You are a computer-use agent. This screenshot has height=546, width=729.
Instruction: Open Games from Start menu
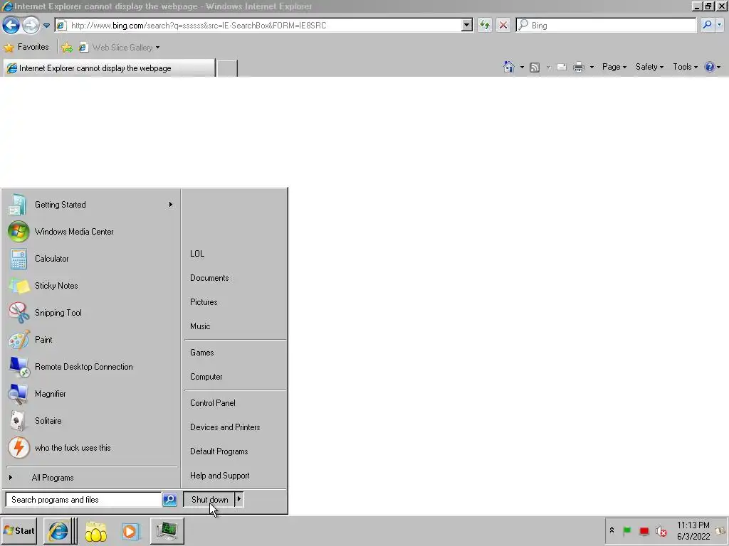tap(235, 353)
